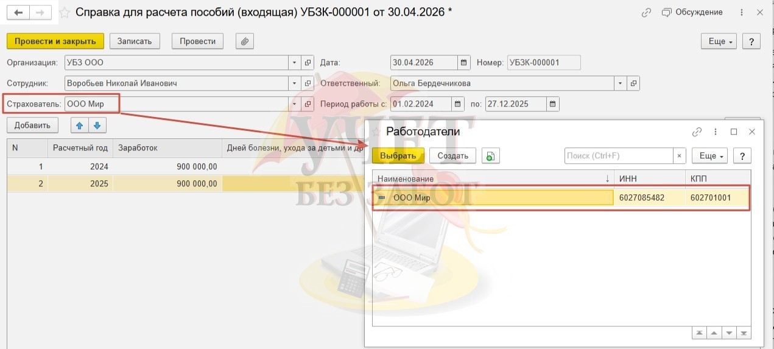This screenshot has width=774, height=349.
Task: Open attached files via the paperclip icon
Action: click(244, 41)
